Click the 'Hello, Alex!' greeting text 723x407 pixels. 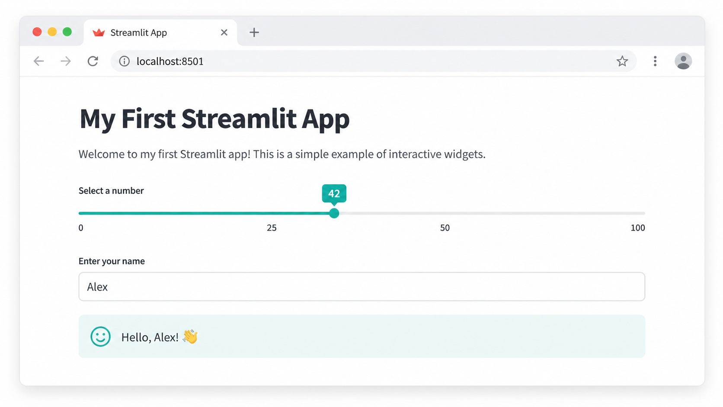[150, 337]
